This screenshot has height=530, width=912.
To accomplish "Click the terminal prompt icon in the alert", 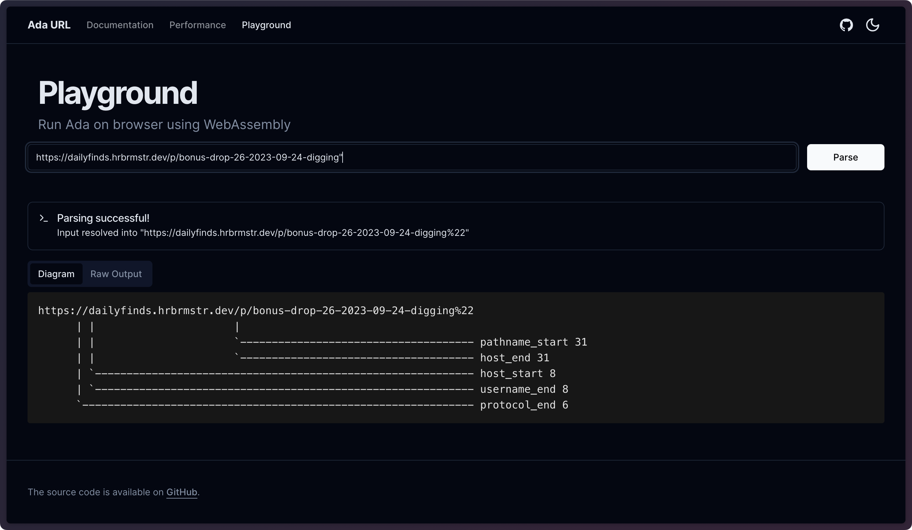I will coord(44,218).
